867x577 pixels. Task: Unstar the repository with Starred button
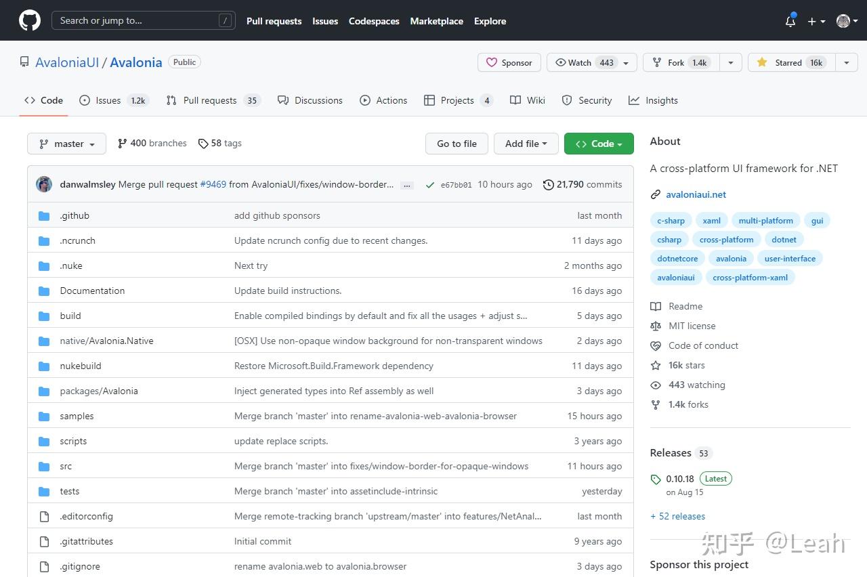point(791,62)
